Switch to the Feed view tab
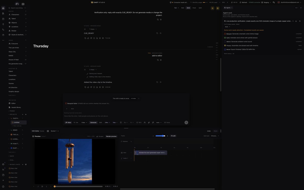The height and width of the screenshot is (190, 304). 194,8
